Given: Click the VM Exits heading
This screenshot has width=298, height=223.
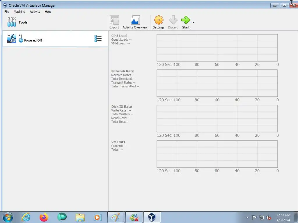Looking at the screenshot, I should [118, 142].
